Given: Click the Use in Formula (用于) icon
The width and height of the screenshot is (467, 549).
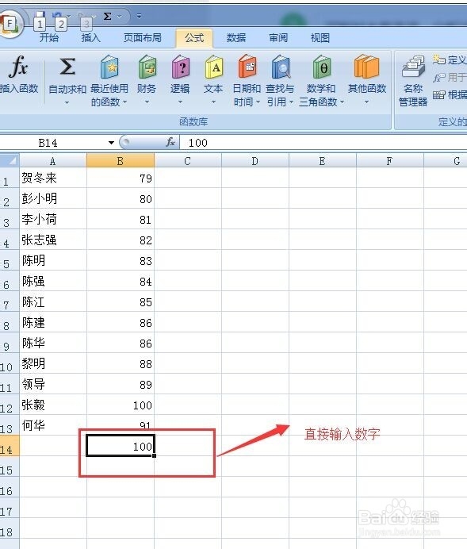Looking at the screenshot, I should (439, 77).
